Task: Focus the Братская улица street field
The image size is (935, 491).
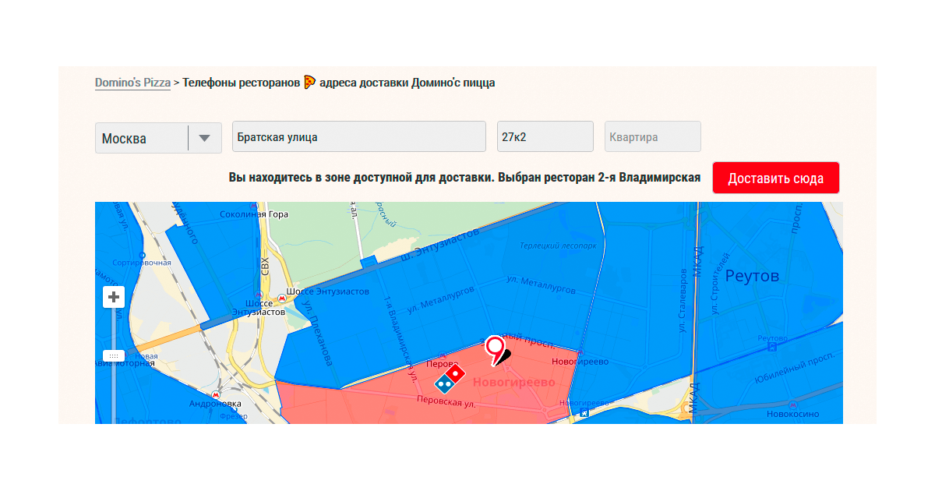Action: click(x=359, y=136)
